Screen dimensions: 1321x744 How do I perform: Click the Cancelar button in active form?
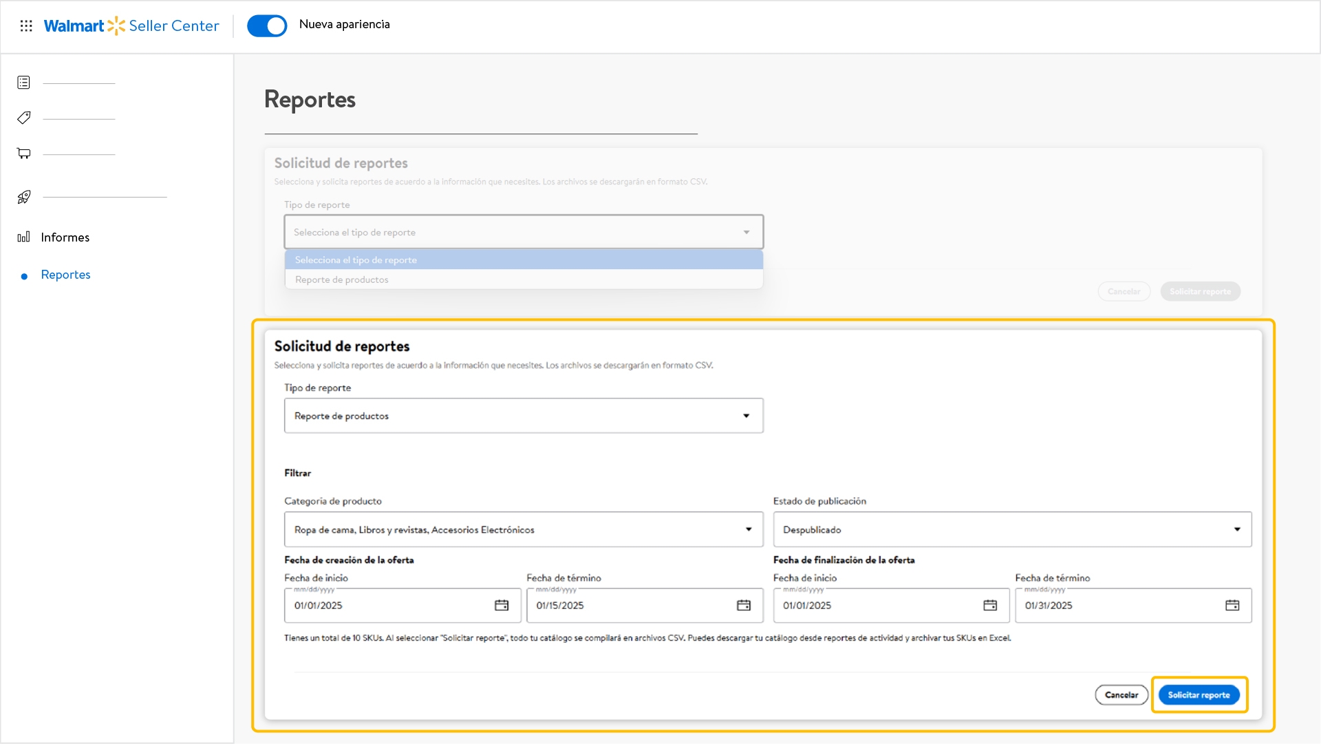(1121, 695)
